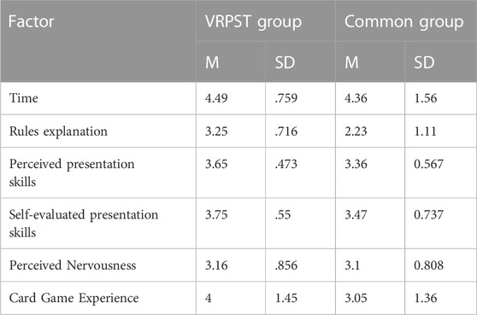The height and width of the screenshot is (315, 477).
Task: Select Perceived presentation skills row label
Action: pyautogui.click(x=72, y=172)
